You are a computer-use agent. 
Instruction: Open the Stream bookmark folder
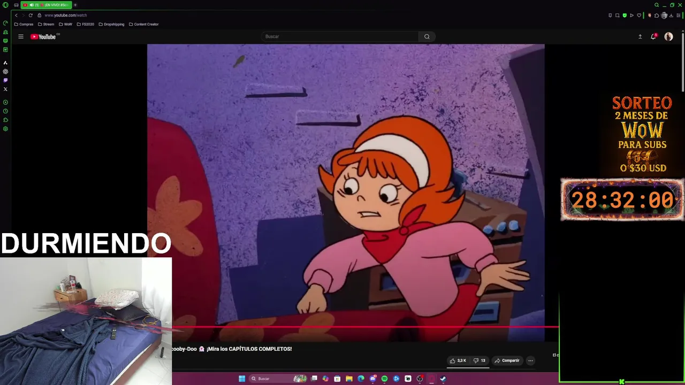pyautogui.click(x=46, y=24)
